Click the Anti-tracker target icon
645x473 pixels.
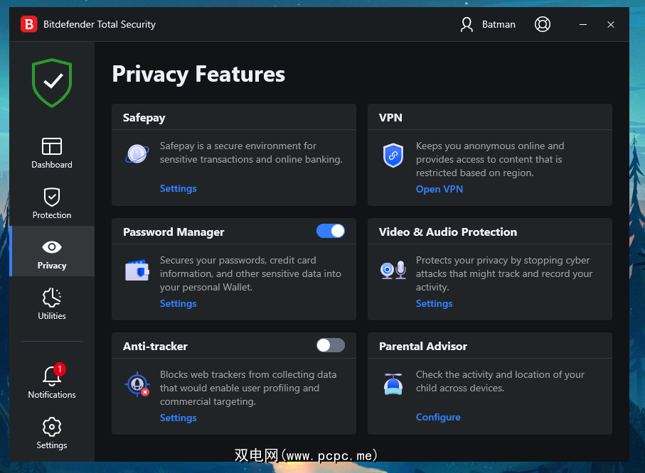pyautogui.click(x=137, y=384)
